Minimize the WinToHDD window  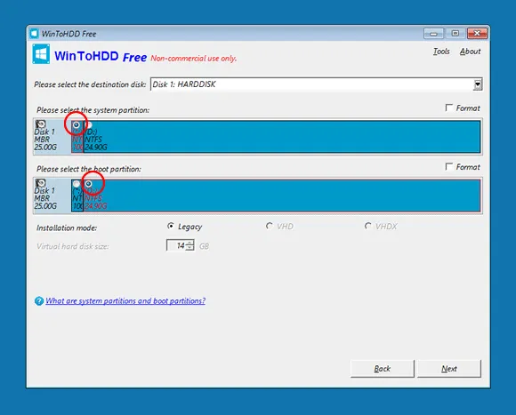(x=434, y=34)
